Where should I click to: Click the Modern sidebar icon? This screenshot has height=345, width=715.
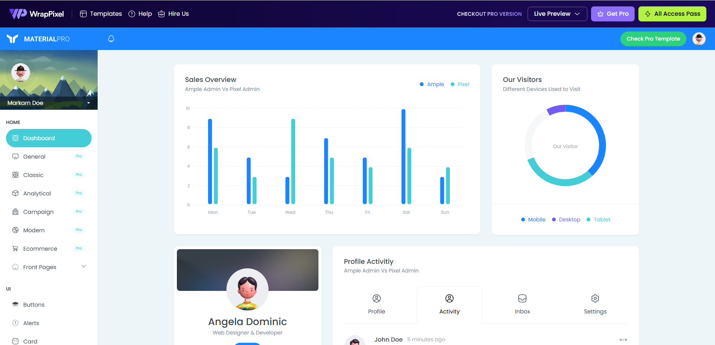click(x=15, y=230)
